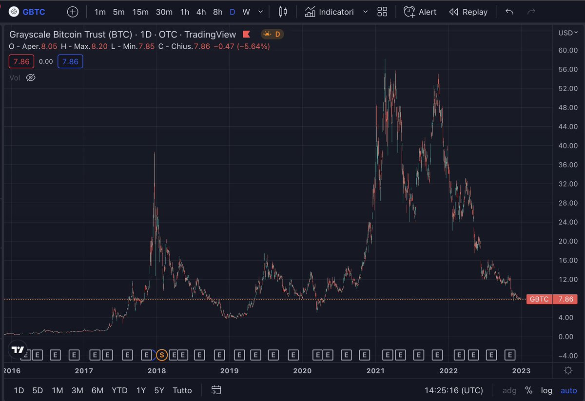
Task: Open the candlestick chart type selector
Action: [282, 12]
